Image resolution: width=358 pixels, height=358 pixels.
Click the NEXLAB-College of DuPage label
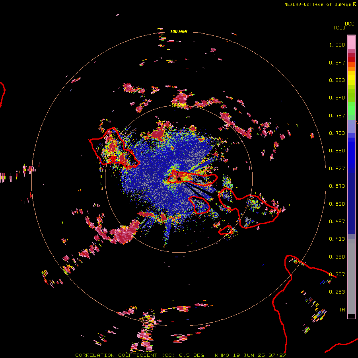click(317, 4)
